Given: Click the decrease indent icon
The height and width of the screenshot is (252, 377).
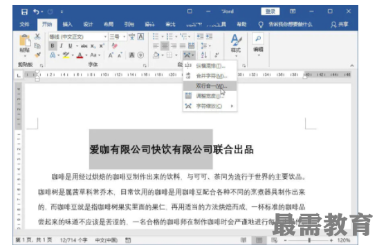Looking at the screenshot, I should point(200,37).
